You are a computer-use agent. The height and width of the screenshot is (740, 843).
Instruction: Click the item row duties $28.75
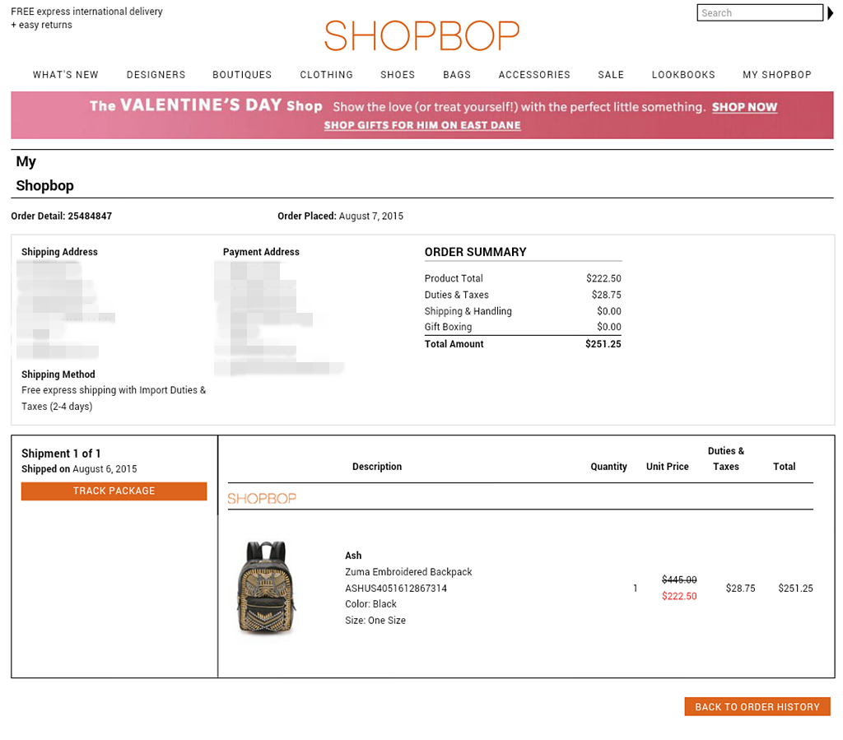tap(740, 589)
